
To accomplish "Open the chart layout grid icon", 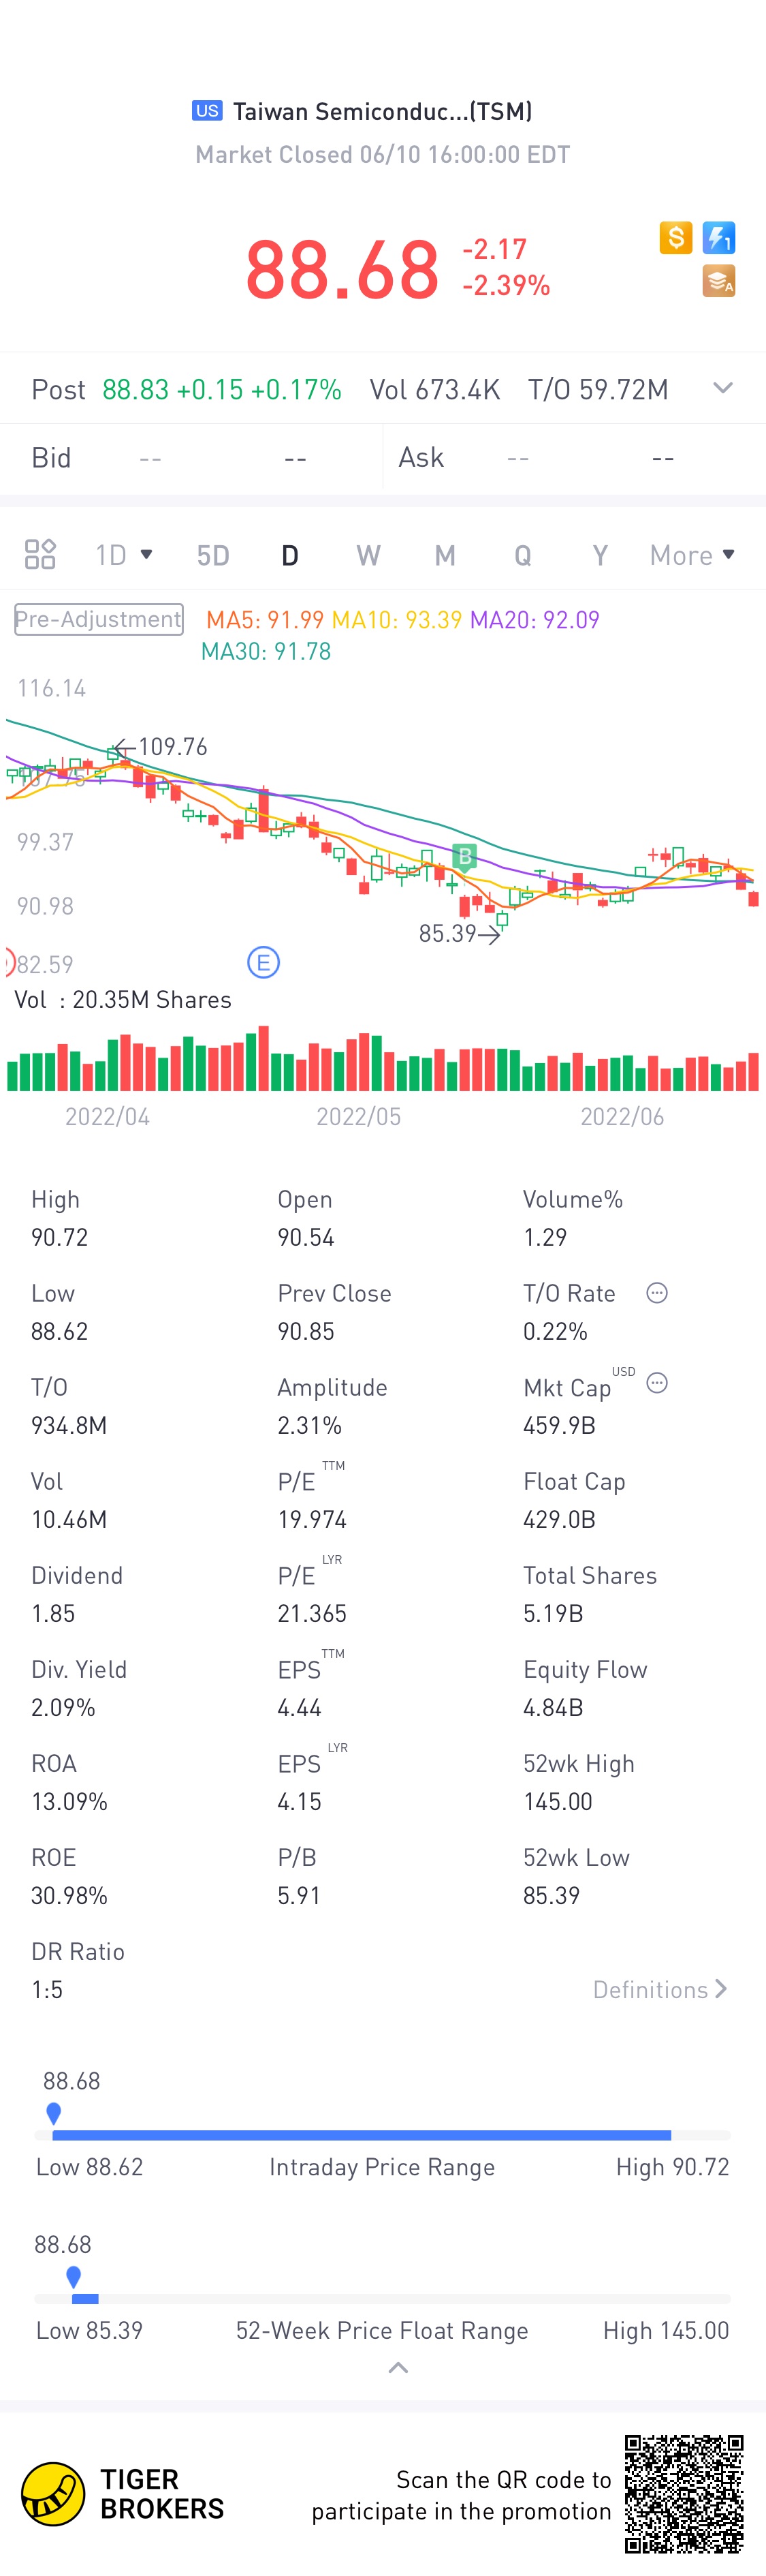I will pyautogui.click(x=40, y=554).
